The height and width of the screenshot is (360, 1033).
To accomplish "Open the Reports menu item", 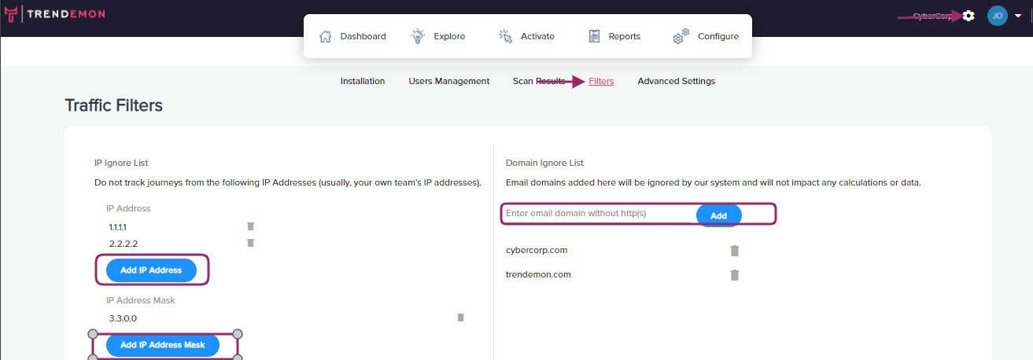I will pyautogui.click(x=614, y=36).
